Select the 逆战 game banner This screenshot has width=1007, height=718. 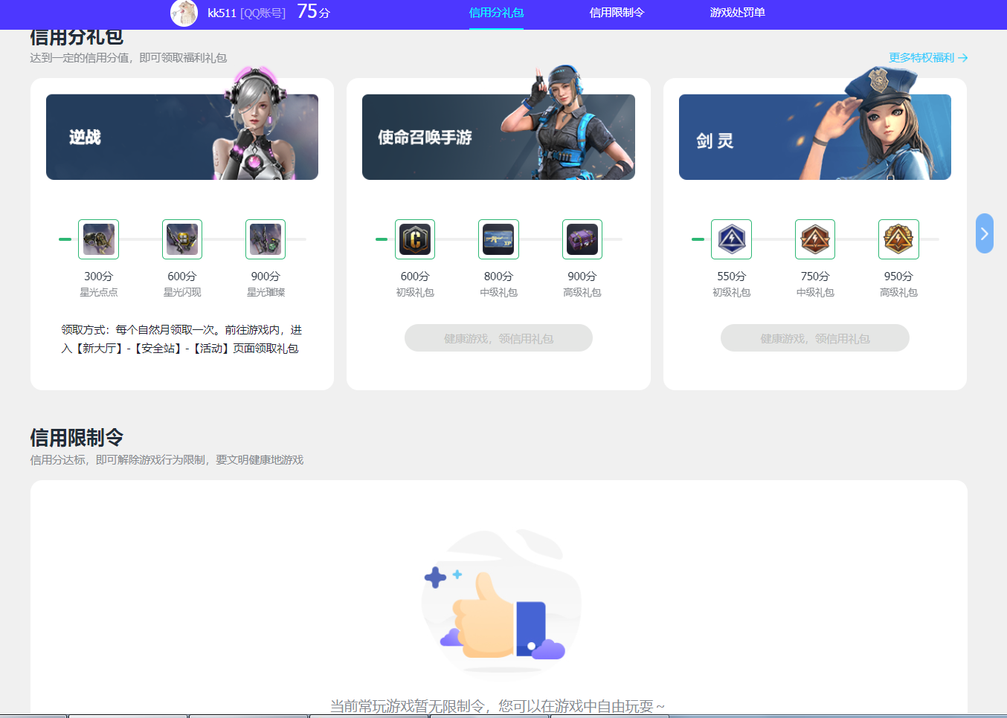pyautogui.click(x=182, y=137)
